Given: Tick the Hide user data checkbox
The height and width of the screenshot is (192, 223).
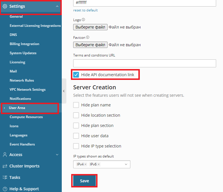Looking at the screenshot, I should coord(76,136).
